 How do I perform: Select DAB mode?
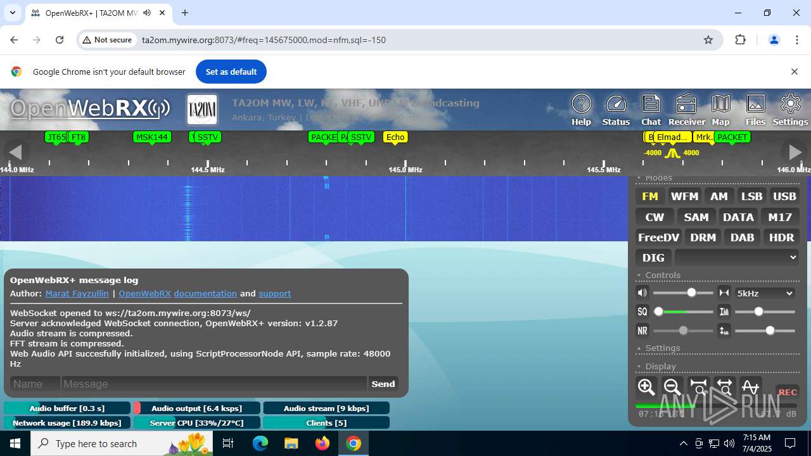click(742, 237)
